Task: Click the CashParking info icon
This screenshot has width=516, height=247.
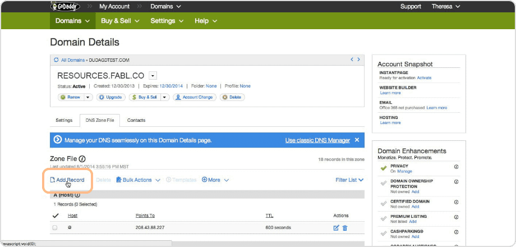Action: [456, 232]
